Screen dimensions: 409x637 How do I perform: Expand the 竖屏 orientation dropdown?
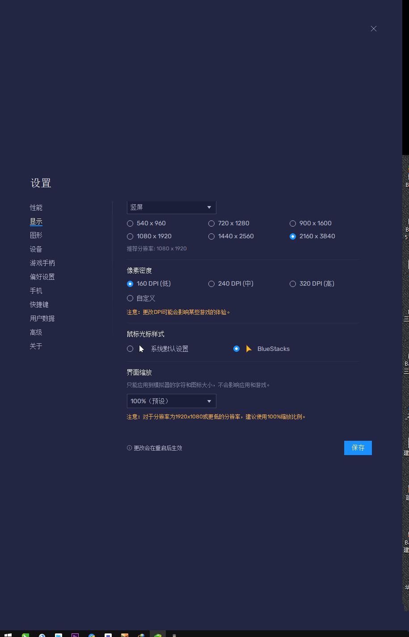171,207
